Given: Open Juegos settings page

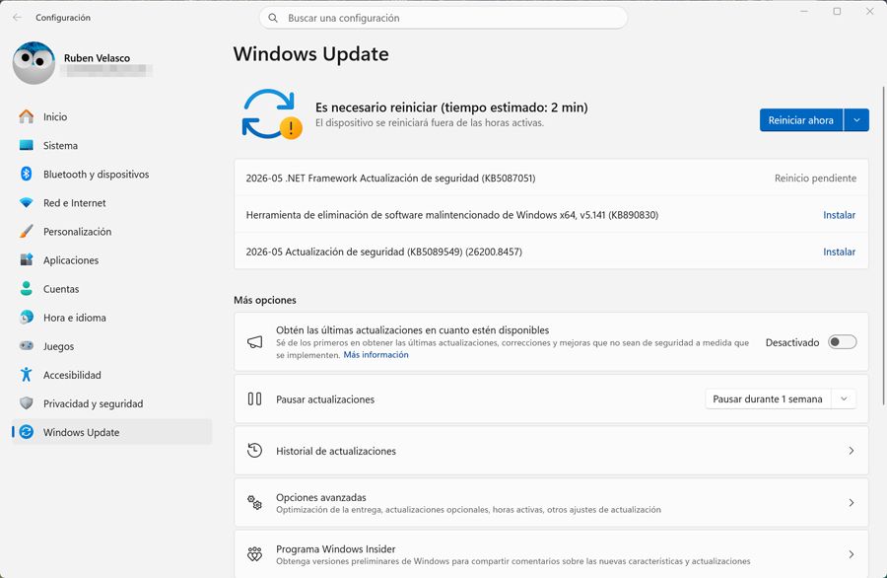Looking at the screenshot, I should [112, 346].
